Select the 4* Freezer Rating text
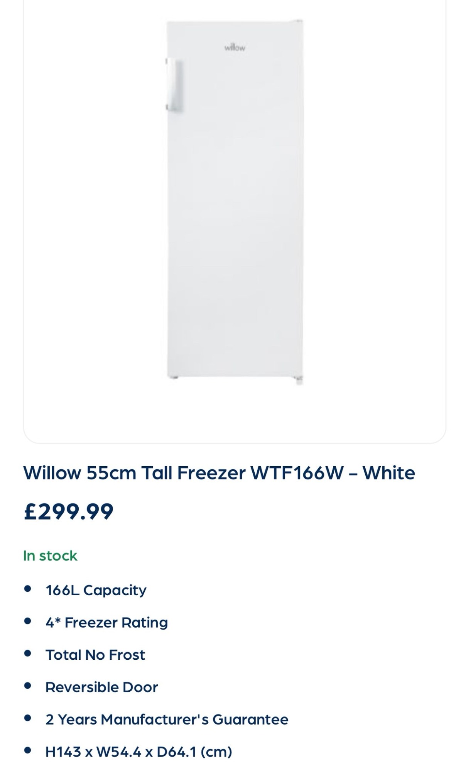461x772 pixels. [106, 623]
